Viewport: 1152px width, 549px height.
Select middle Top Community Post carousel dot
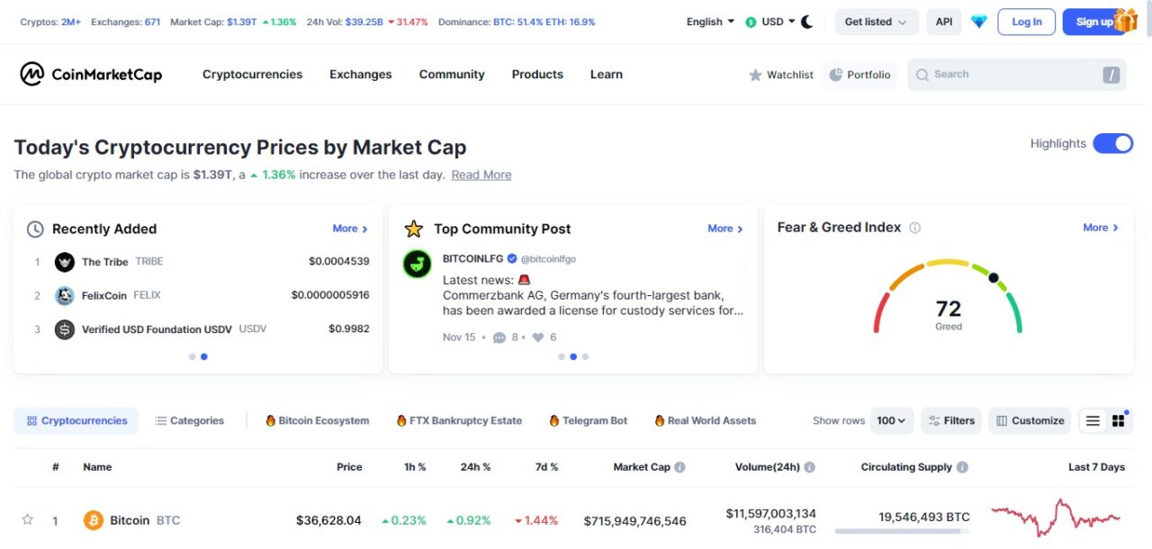(573, 356)
